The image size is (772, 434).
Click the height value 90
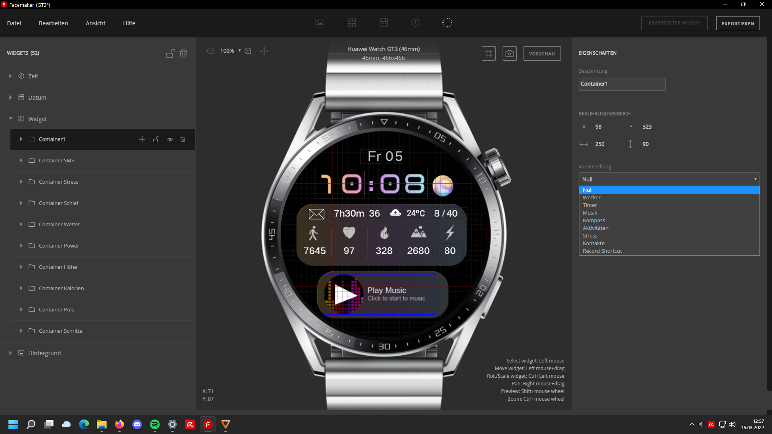coord(645,144)
